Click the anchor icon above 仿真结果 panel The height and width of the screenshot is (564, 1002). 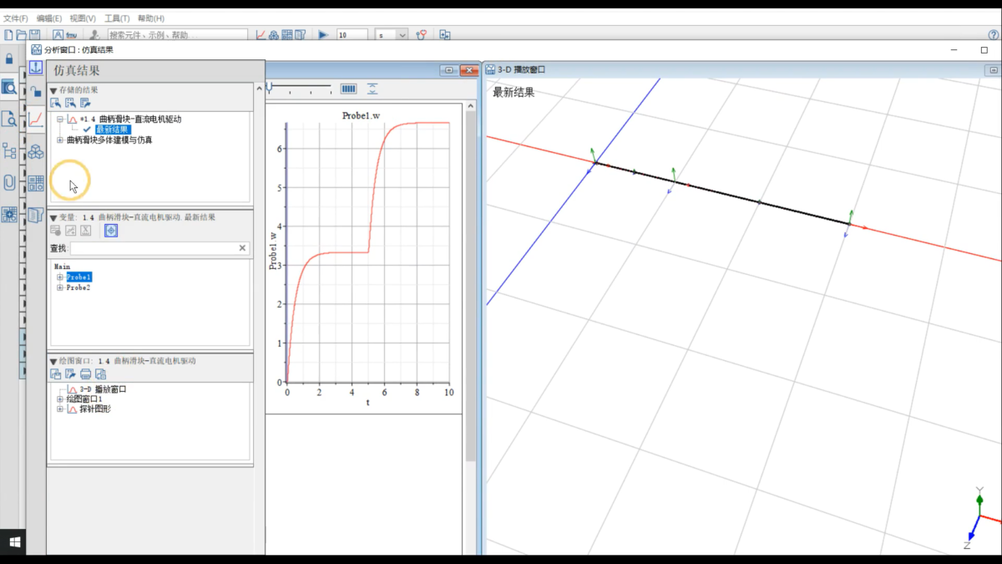coord(36,68)
